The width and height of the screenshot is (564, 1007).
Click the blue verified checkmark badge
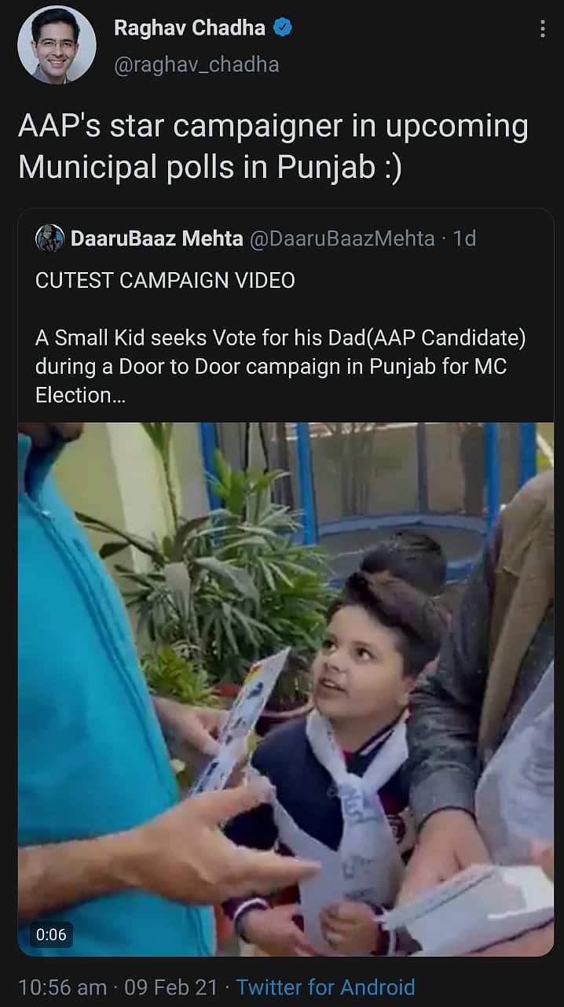(x=283, y=28)
